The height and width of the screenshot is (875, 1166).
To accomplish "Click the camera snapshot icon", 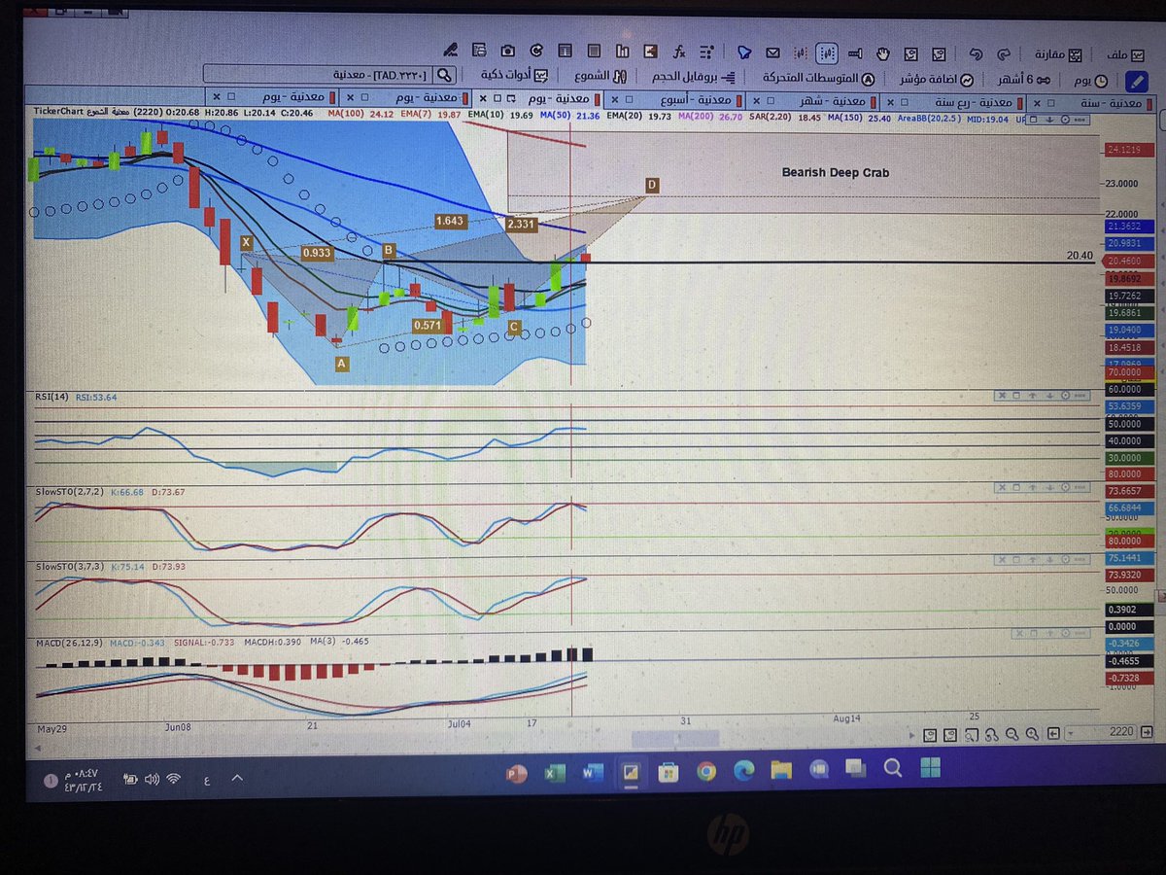I will tap(507, 51).
